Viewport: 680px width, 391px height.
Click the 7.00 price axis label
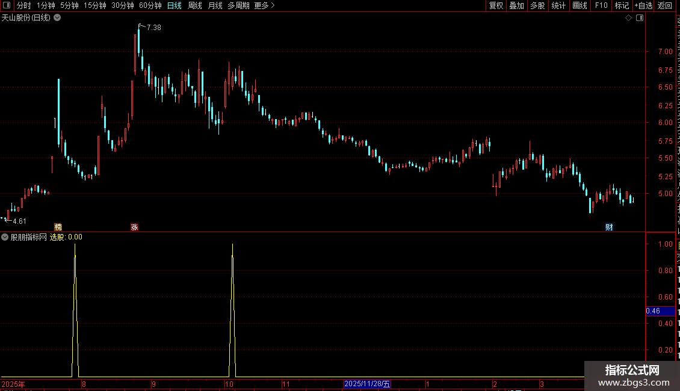point(665,52)
